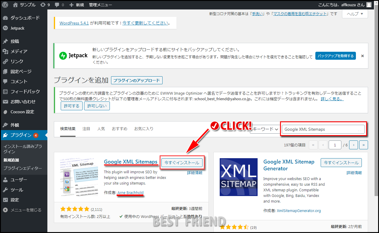Open the updates indicator showing 9
Image resolution: width=379 pixels, height=233 pixels.
[45, 5]
